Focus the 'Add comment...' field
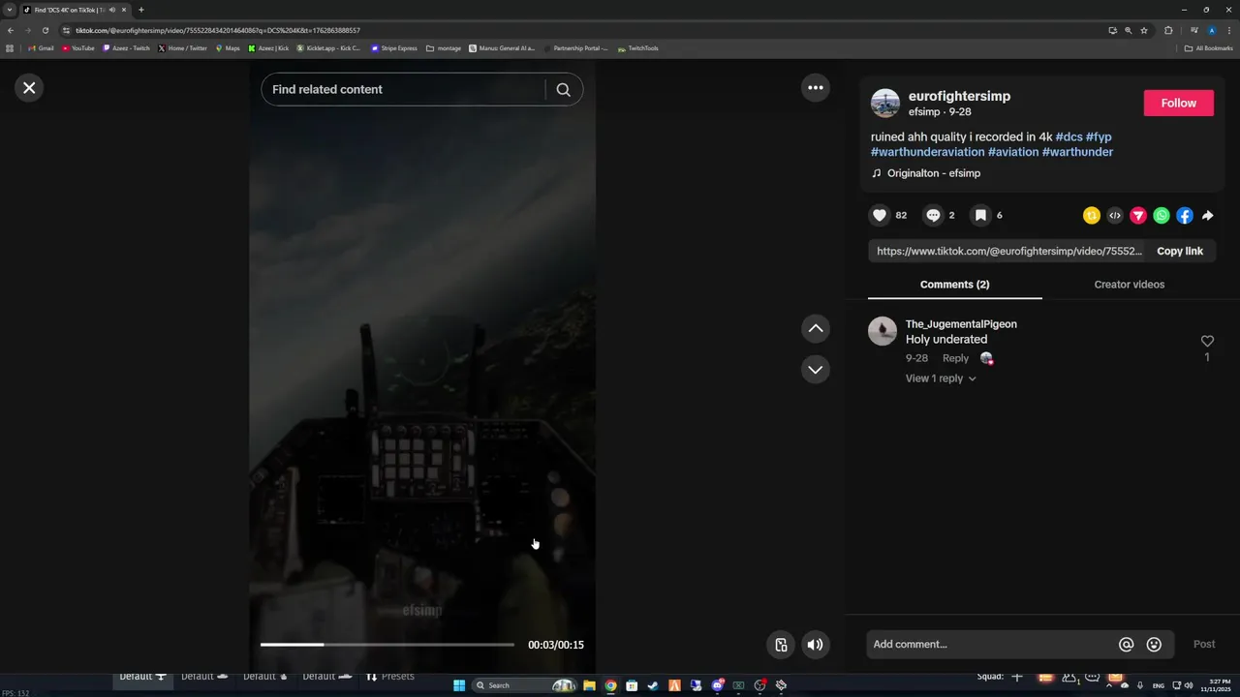This screenshot has width=1240, height=697. click(x=992, y=645)
